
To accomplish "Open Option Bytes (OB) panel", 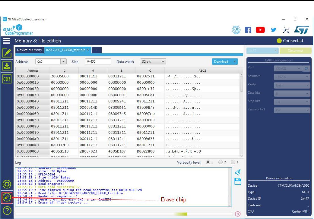I will point(7,79).
